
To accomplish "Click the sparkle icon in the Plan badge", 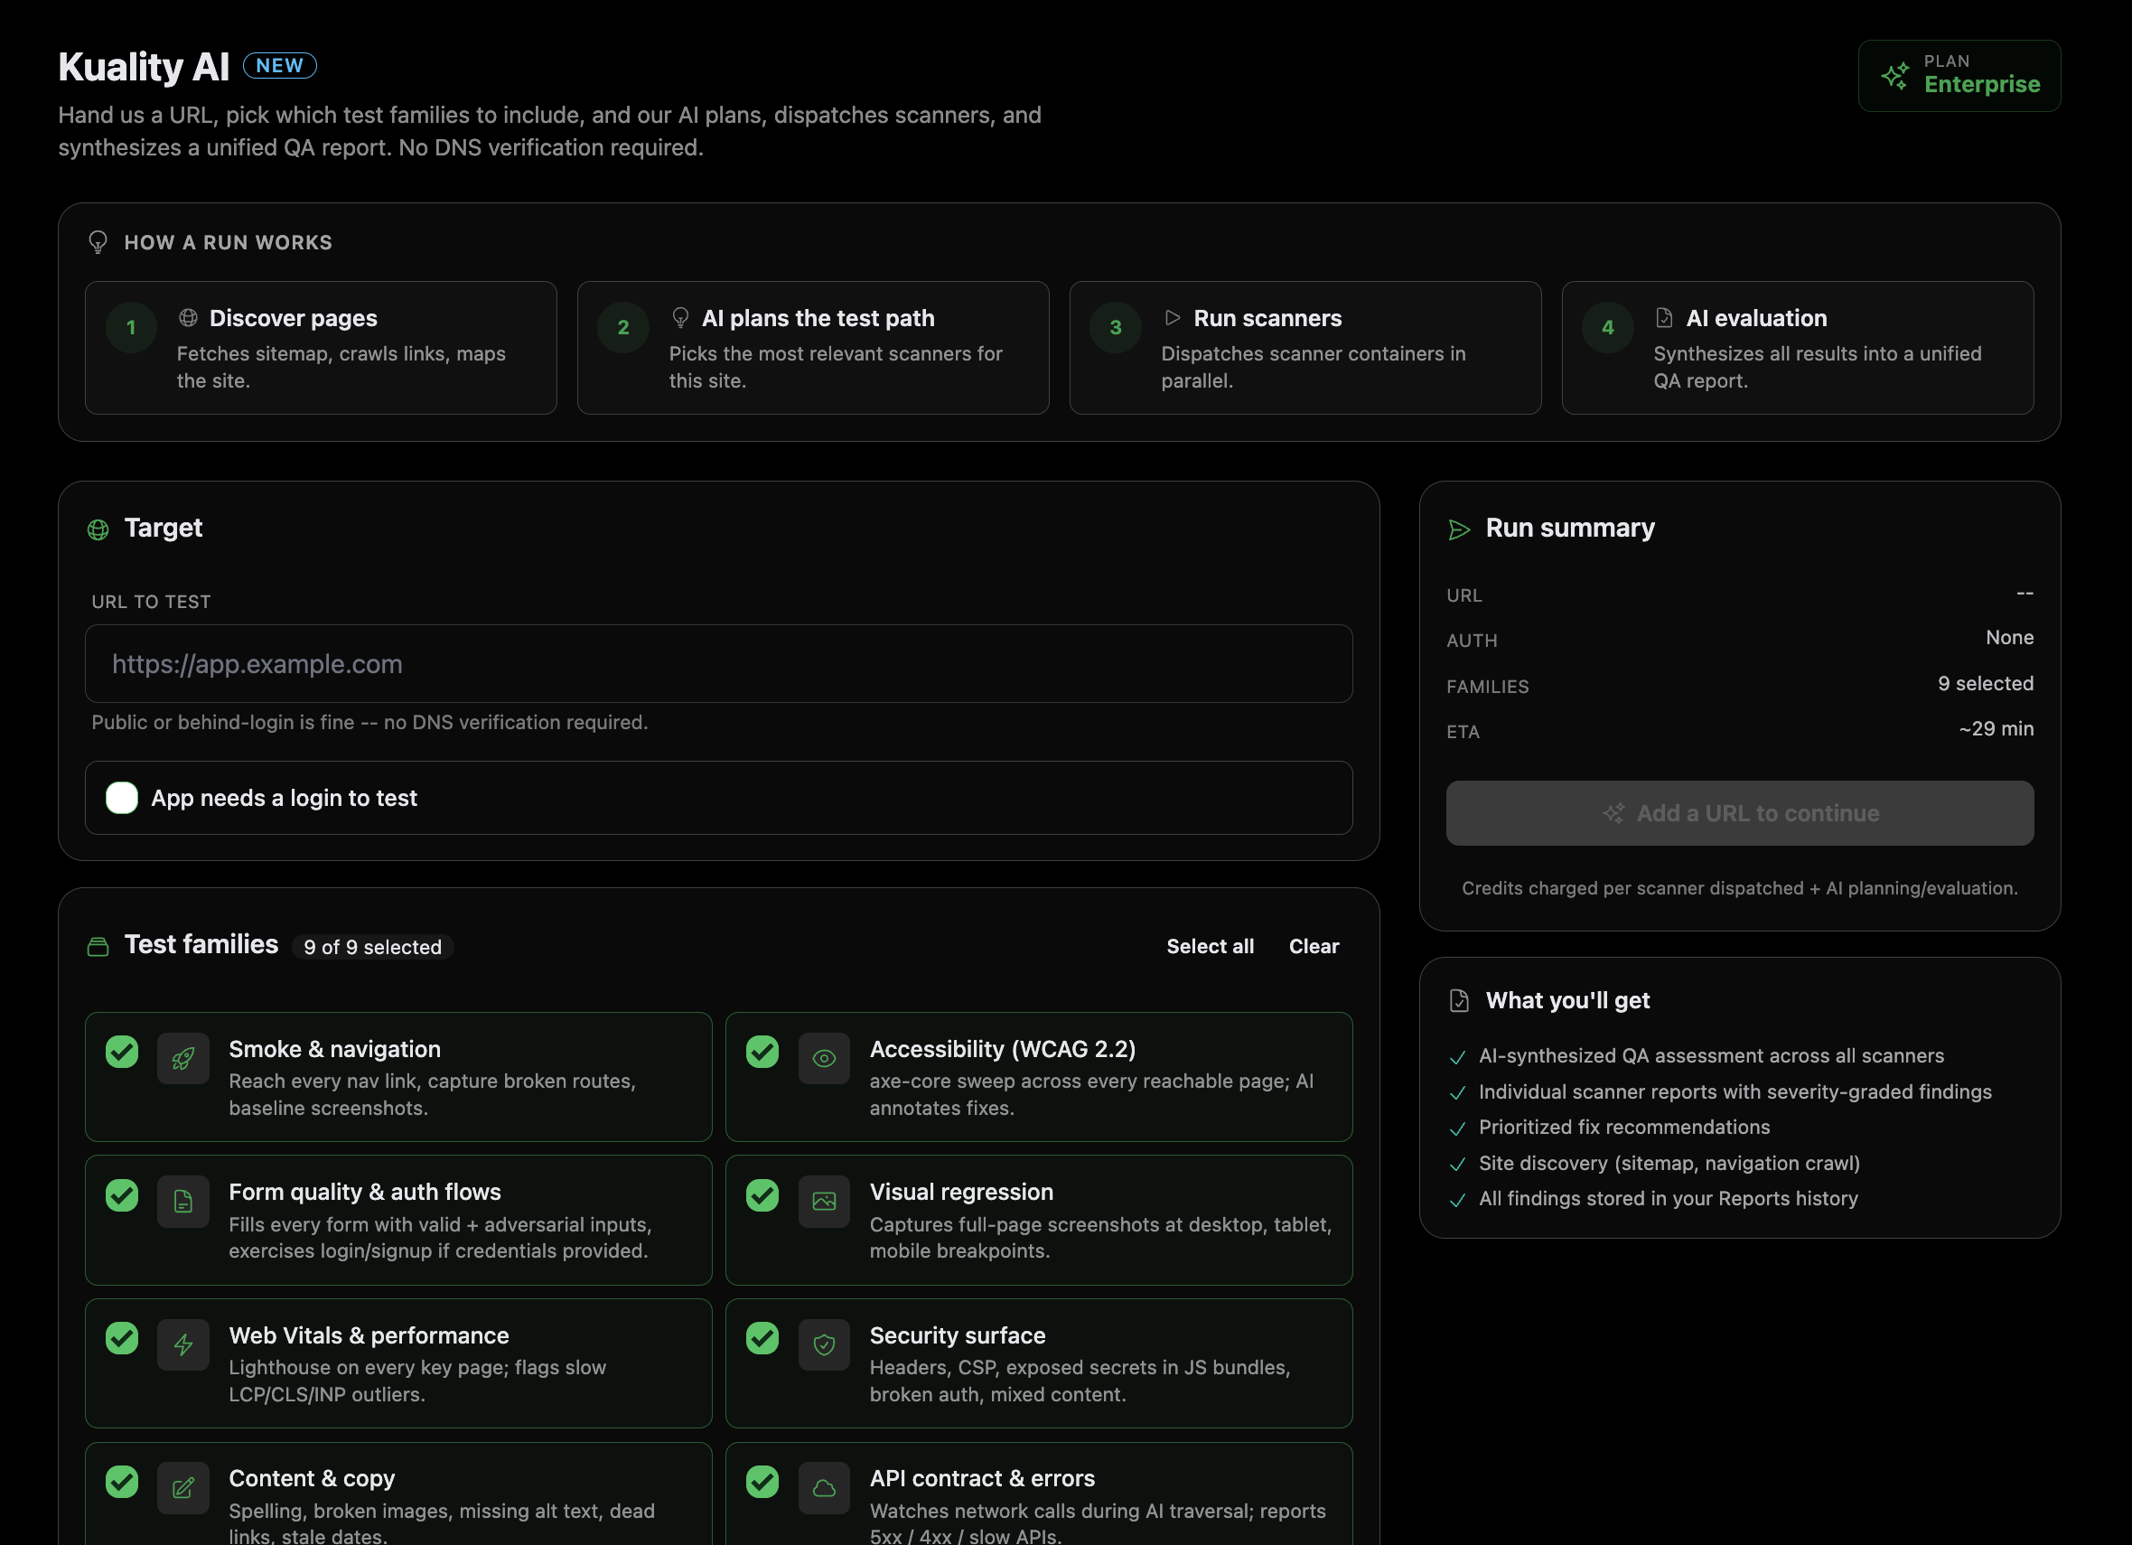I will click(1895, 76).
